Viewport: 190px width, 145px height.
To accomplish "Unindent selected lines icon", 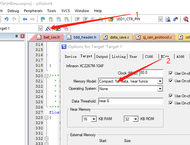I will click(x=85, y=19).
